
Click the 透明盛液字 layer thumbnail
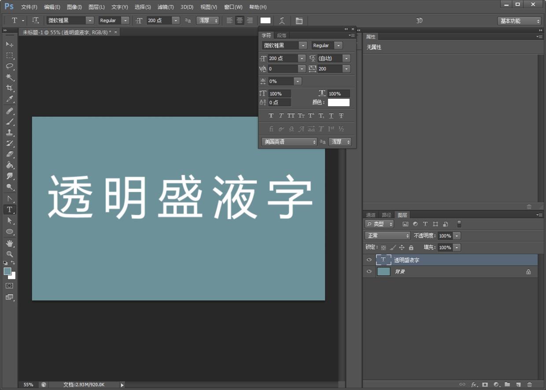point(384,260)
